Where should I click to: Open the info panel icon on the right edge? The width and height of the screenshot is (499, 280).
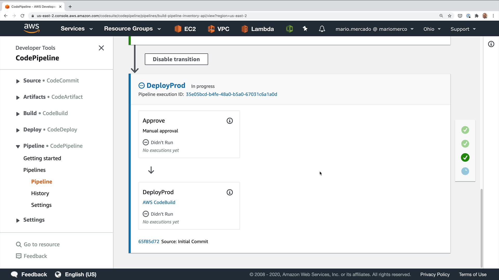[491, 44]
